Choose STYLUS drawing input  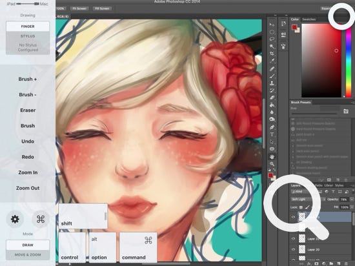click(28, 36)
